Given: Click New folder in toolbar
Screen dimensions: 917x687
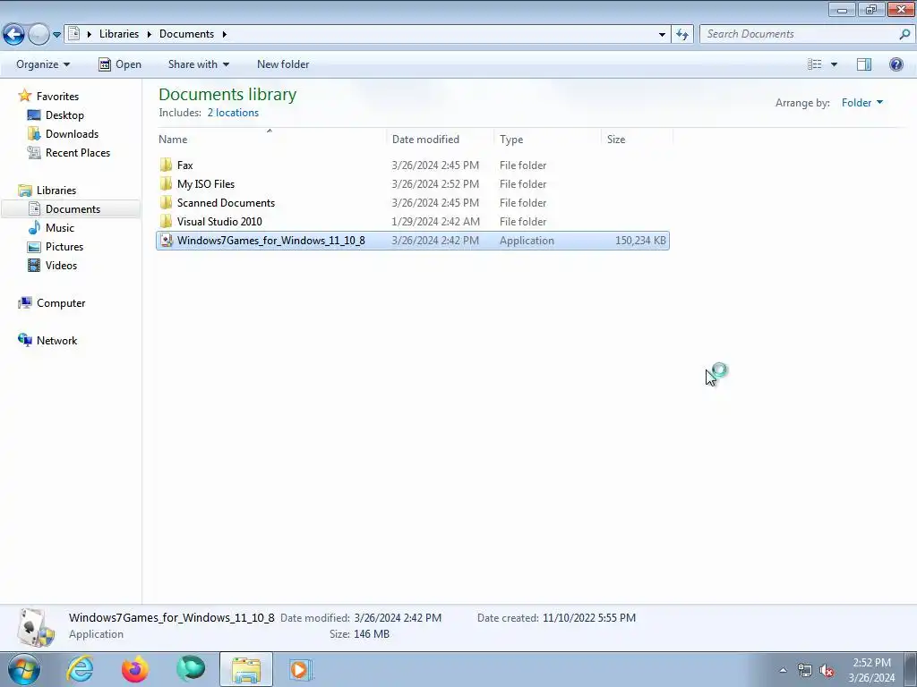Looking at the screenshot, I should pyautogui.click(x=283, y=64).
